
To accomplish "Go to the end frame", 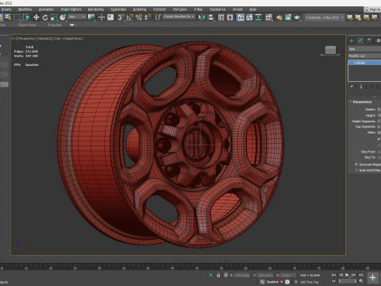I will tap(360, 275).
